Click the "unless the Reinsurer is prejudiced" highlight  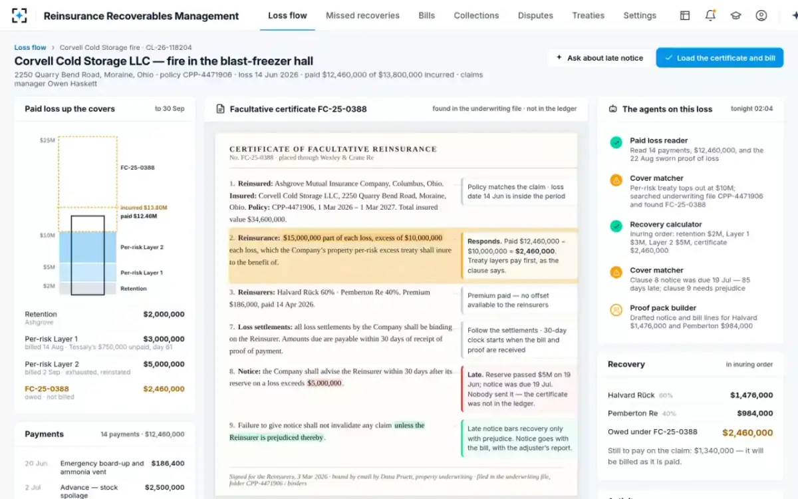(x=327, y=431)
